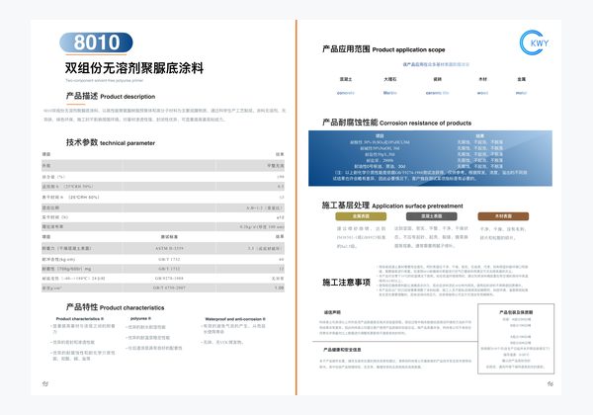Click the olive metal-surface label badge
Viewport: 593px width, 415px height.
point(361,216)
